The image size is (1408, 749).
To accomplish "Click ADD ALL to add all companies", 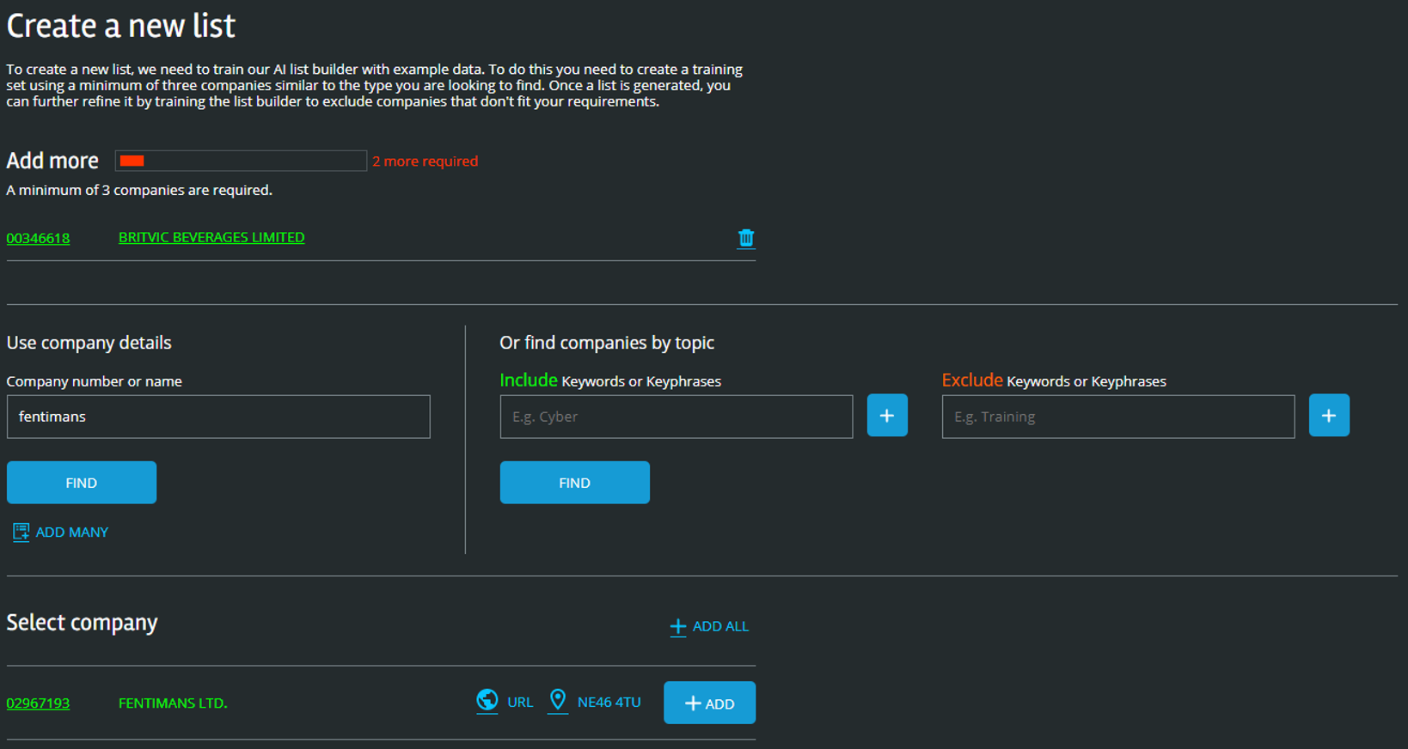I will [x=720, y=626].
